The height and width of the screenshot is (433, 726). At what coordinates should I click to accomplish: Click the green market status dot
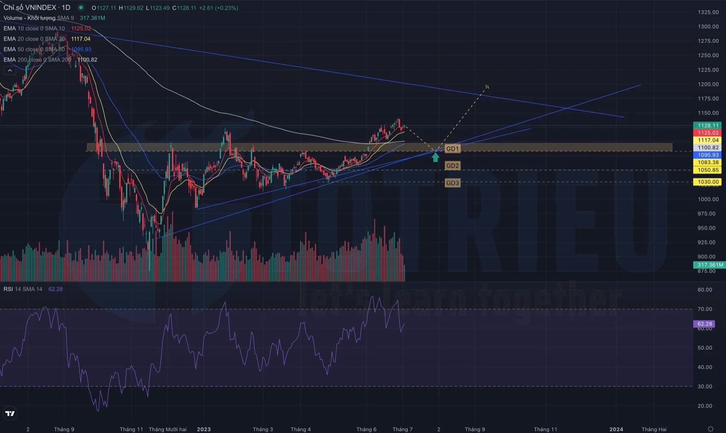[x=81, y=8]
